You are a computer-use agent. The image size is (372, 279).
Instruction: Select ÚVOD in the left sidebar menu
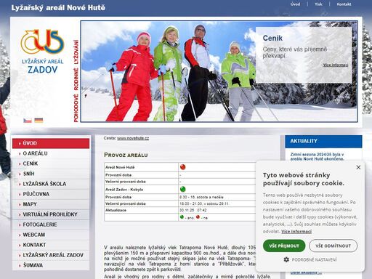click(51, 143)
